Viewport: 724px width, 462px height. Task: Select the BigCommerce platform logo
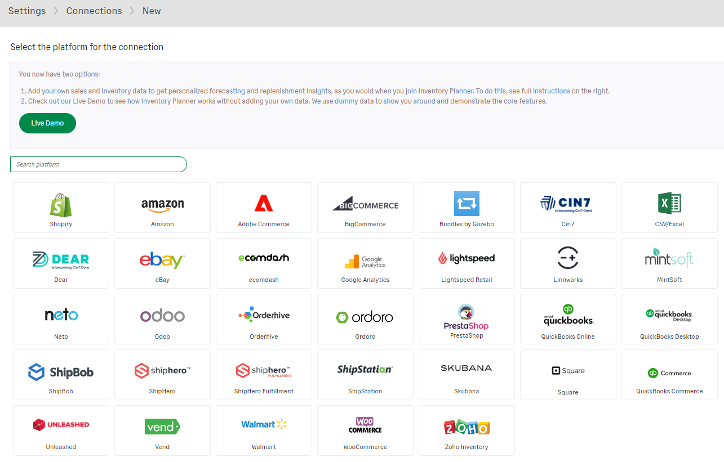(365, 204)
